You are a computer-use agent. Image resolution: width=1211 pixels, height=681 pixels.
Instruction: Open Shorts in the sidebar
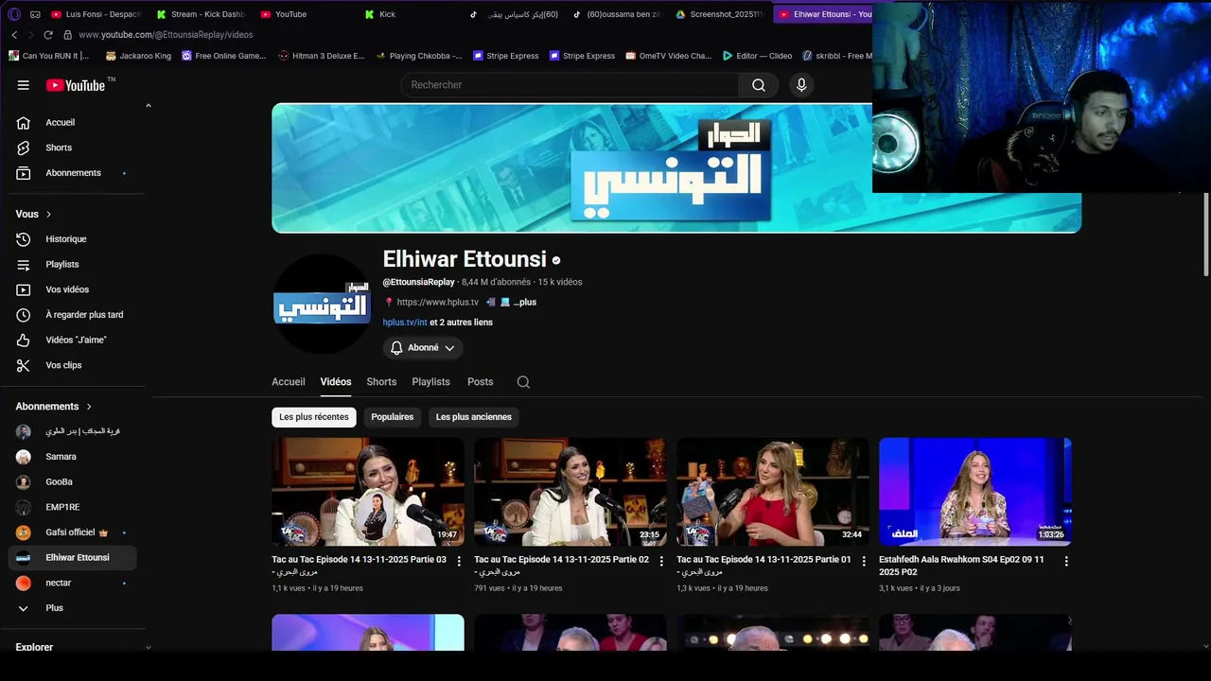point(73,148)
